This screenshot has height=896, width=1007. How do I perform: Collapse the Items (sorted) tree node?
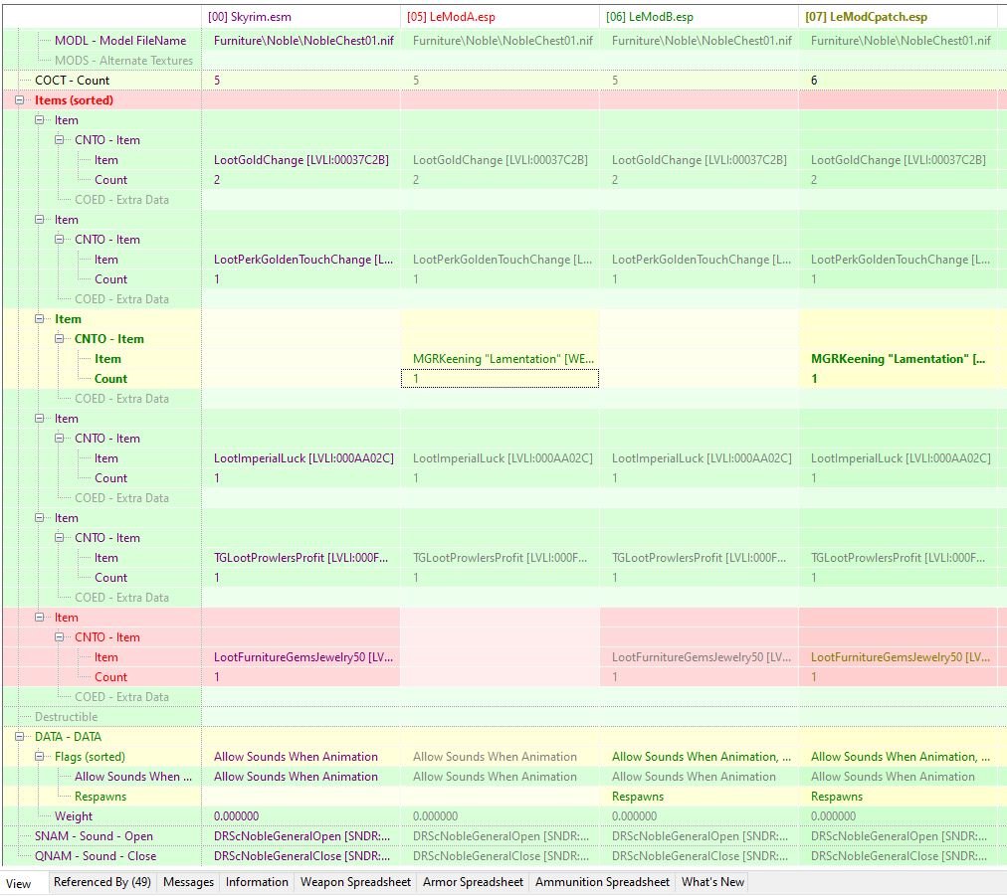coord(19,100)
